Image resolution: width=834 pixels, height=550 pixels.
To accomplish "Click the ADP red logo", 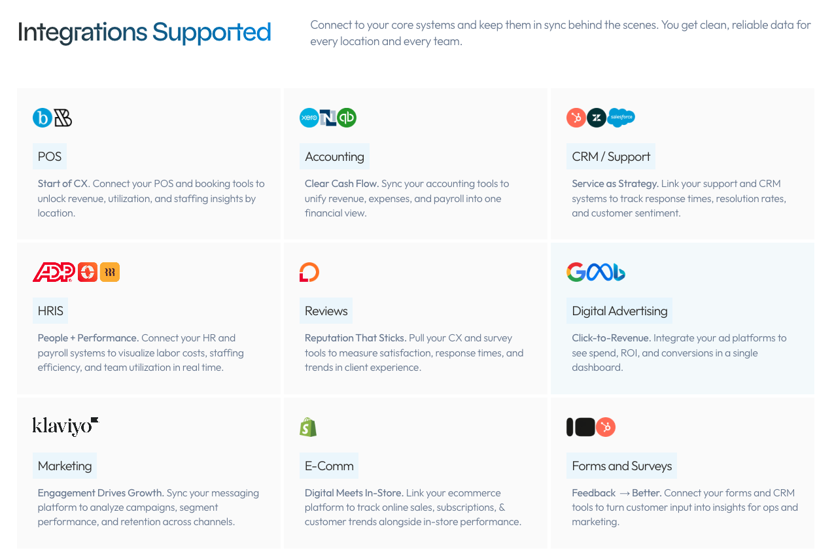I will [x=54, y=272].
